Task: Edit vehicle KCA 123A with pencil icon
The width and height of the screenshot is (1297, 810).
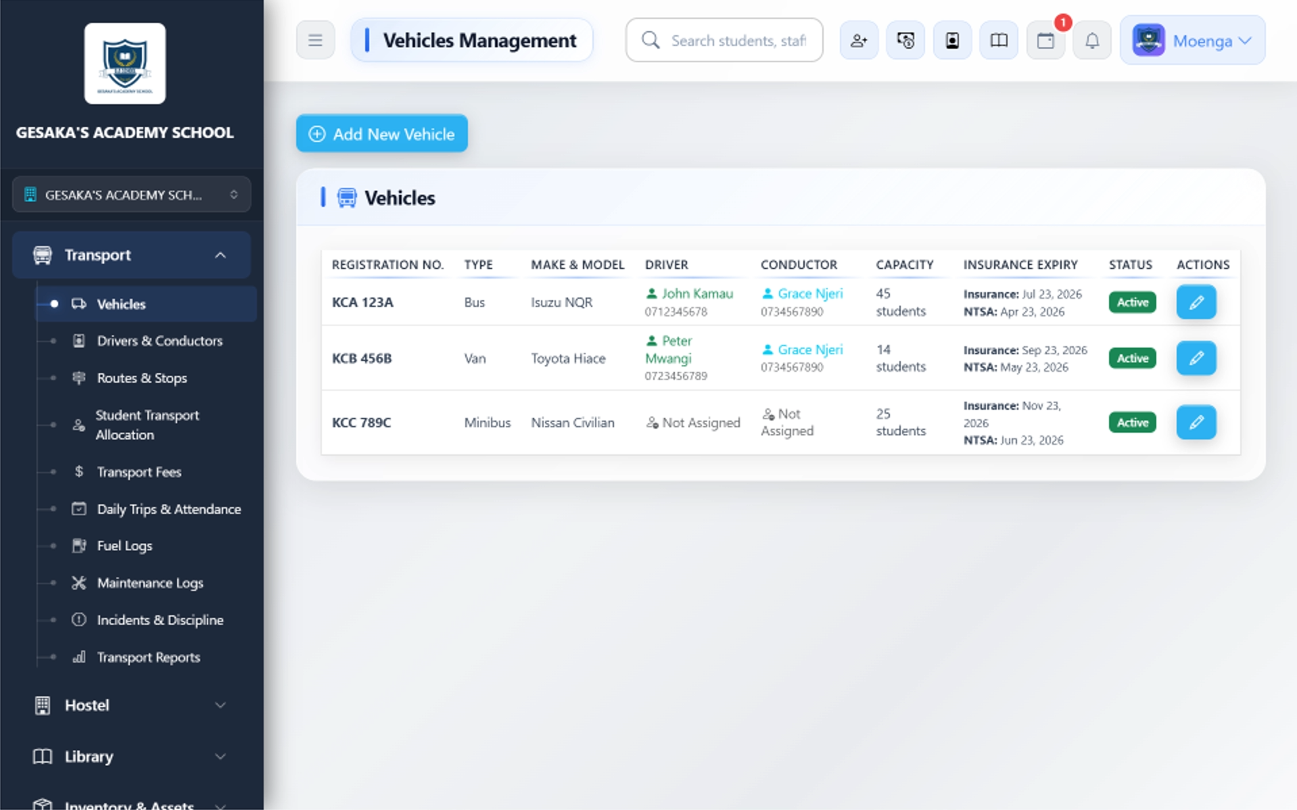Action: click(1196, 302)
